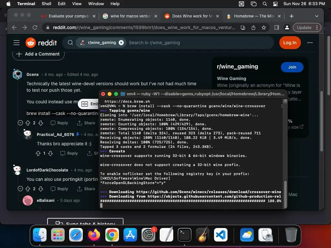Open System Settings from the dock
Screen dimensions: 331x248
coord(148,235)
